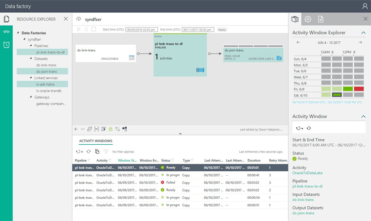Click the pointer select mode icon
This screenshot has height=221, width=371.
tap(104, 129)
